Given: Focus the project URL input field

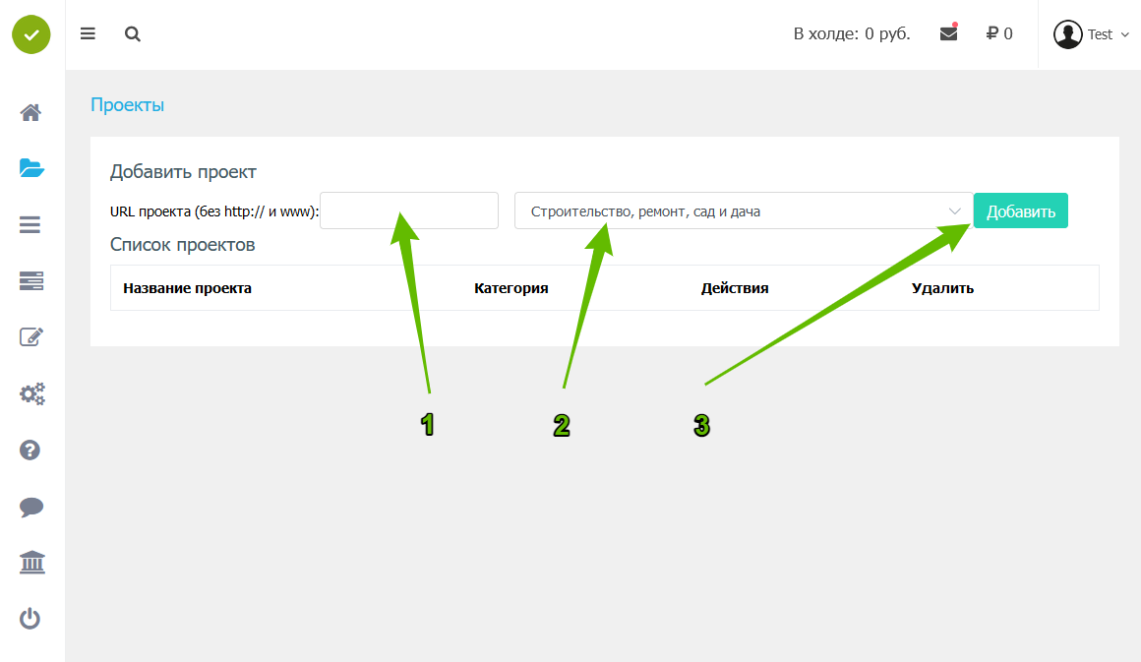Looking at the screenshot, I should 409,211.
